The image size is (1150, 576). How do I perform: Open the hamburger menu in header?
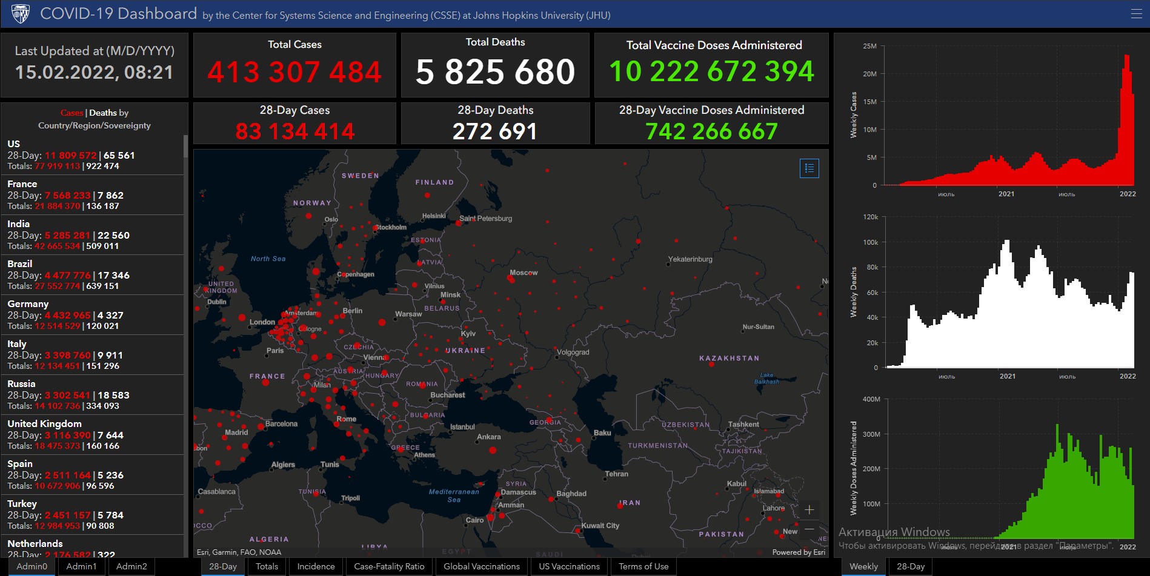(x=1136, y=14)
